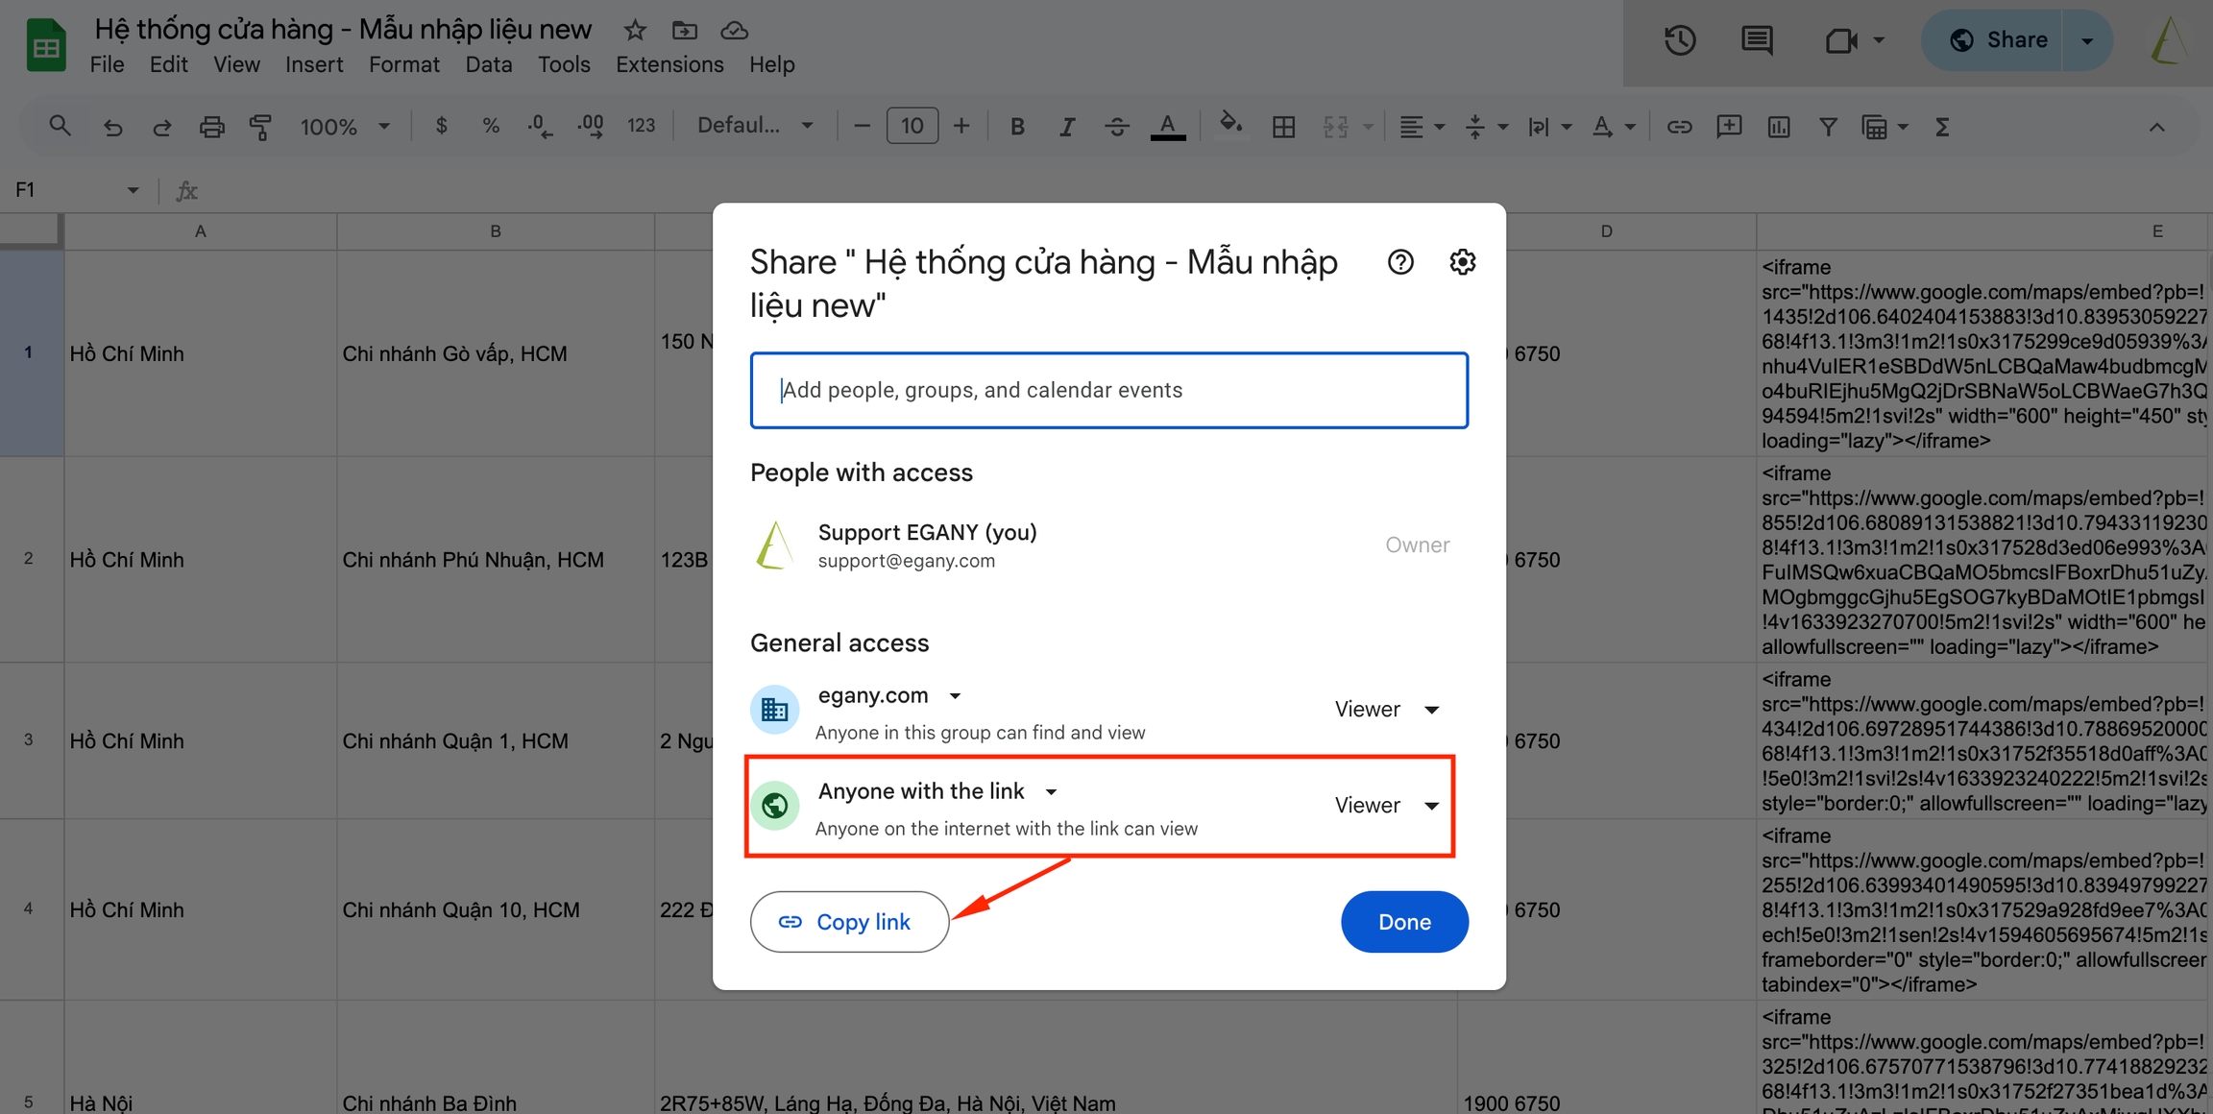The height and width of the screenshot is (1114, 2213).
Task: Click the borders grid icon
Action: tap(1283, 127)
